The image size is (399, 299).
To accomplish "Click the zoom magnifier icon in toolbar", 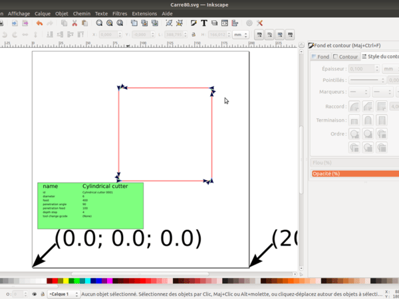I will point(98,23).
